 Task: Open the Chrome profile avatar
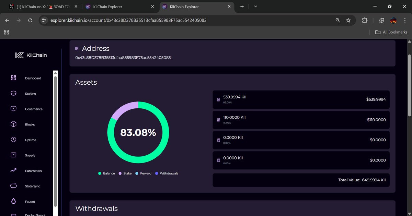[393, 20]
